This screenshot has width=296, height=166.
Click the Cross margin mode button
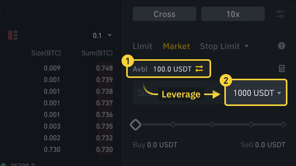pyautogui.click(x=164, y=14)
